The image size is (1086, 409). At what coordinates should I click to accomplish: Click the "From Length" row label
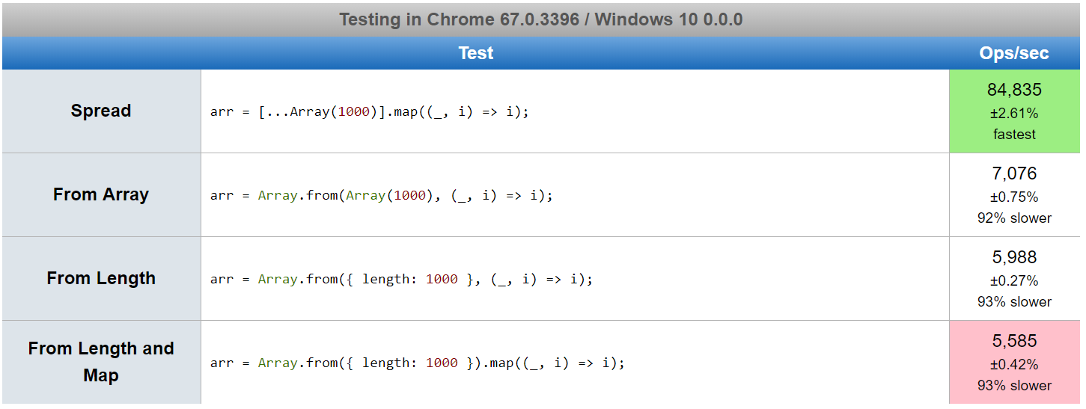point(101,278)
